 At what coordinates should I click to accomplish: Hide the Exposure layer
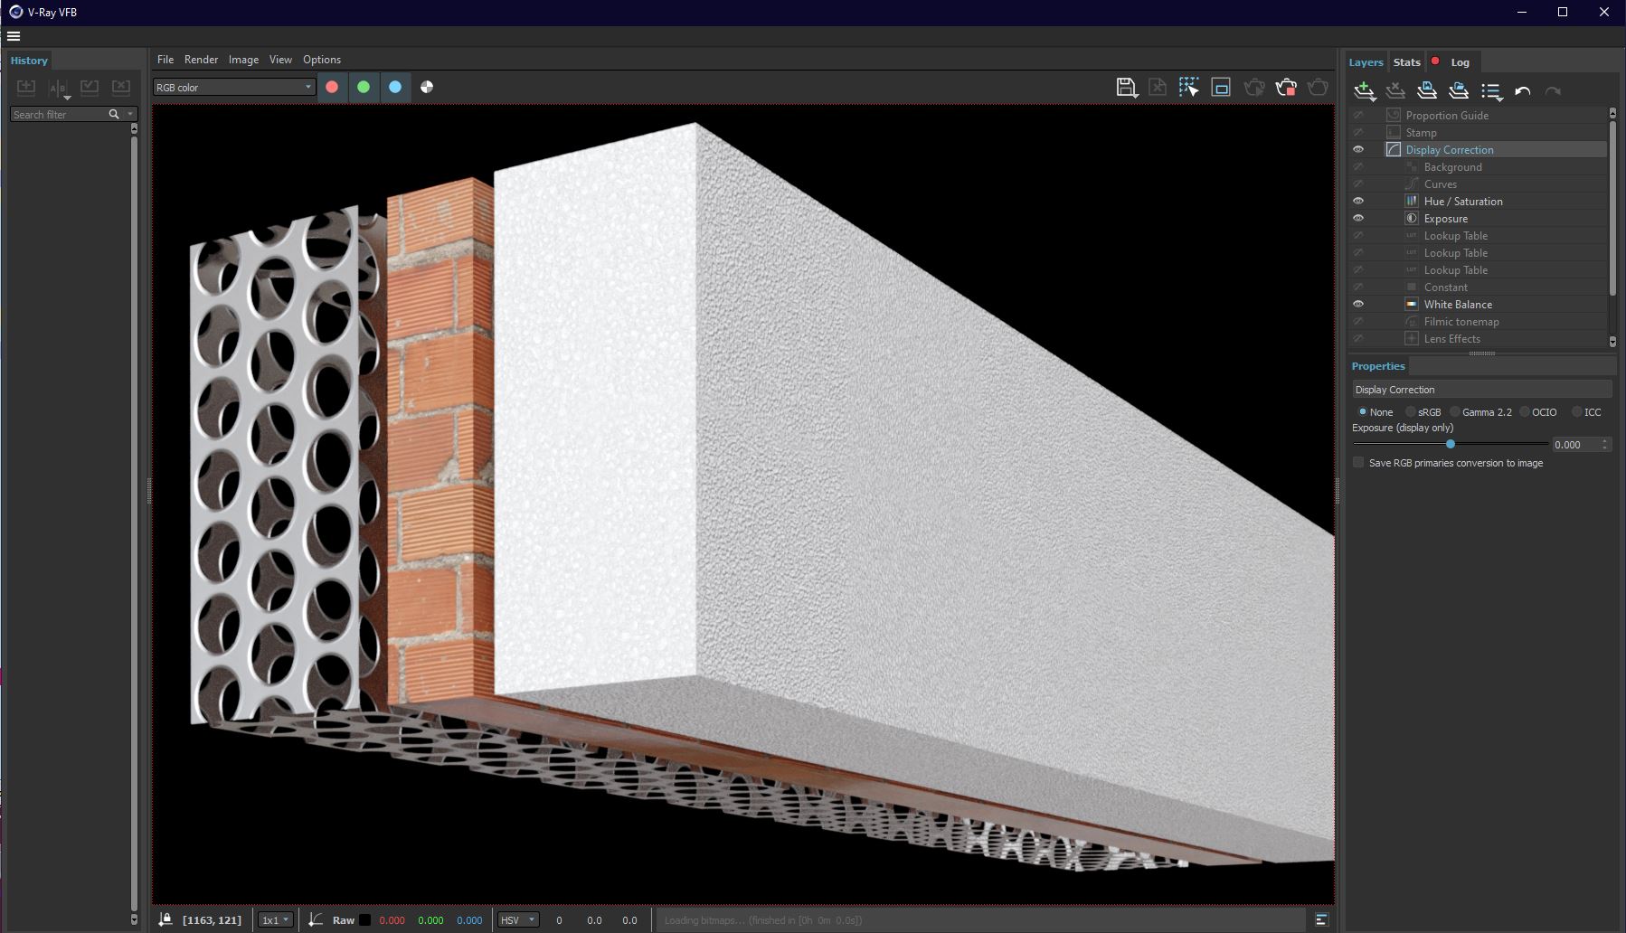tap(1358, 219)
